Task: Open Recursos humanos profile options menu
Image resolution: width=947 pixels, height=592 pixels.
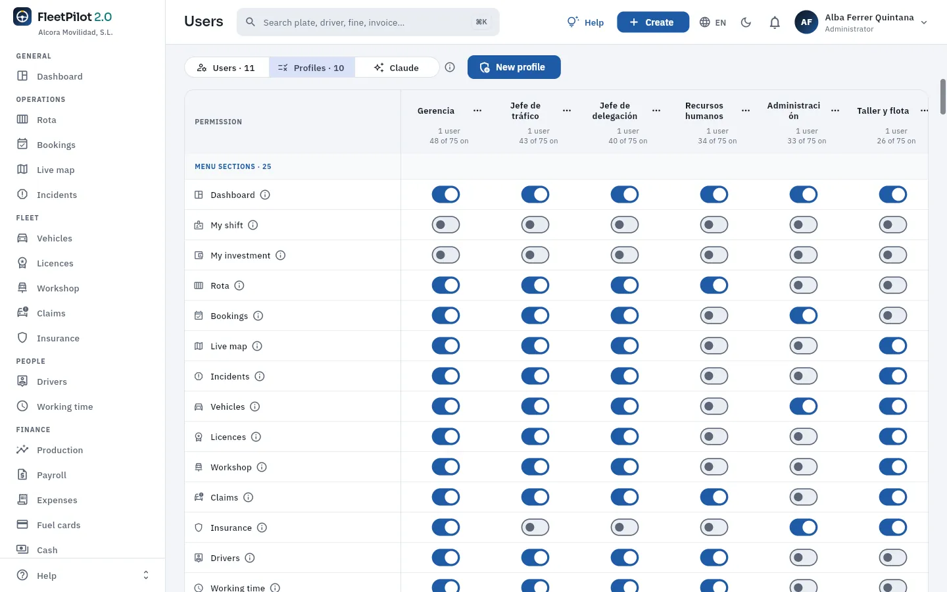Action: [x=746, y=111]
